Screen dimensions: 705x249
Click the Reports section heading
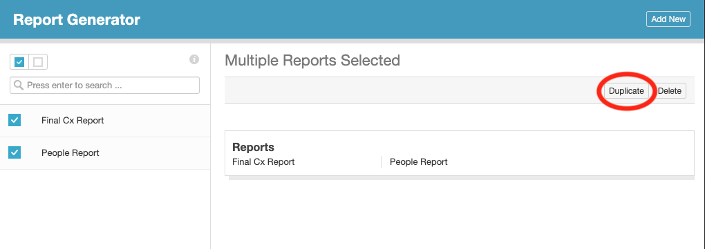point(253,147)
